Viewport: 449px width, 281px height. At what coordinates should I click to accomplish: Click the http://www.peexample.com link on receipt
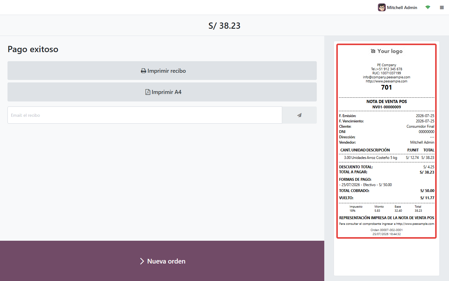(x=387, y=81)
